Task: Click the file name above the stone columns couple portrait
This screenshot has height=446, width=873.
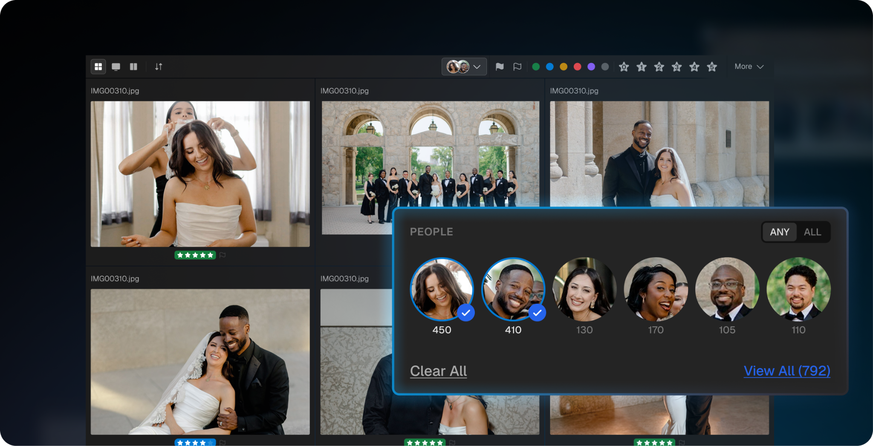Action: coord(574,91)
